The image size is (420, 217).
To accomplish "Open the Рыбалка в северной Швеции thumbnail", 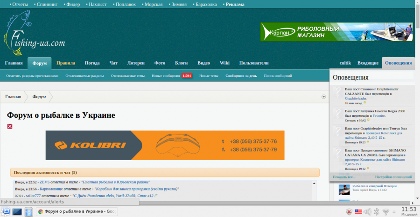I will pyautogui.click(x=344, y=189).
